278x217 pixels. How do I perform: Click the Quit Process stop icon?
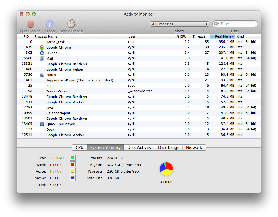[x=30, y=24]
